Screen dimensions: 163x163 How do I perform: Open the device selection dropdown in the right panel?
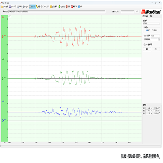[x=151, y=23]
